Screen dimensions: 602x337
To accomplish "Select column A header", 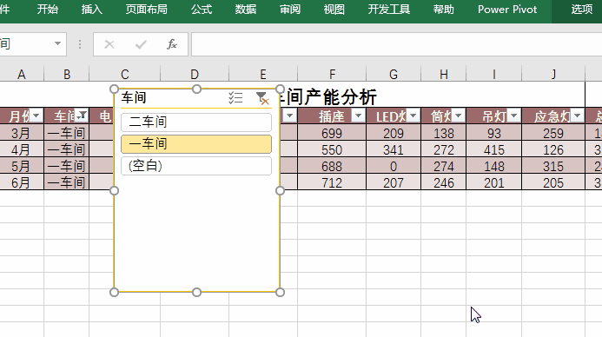I will click(22, 74).
